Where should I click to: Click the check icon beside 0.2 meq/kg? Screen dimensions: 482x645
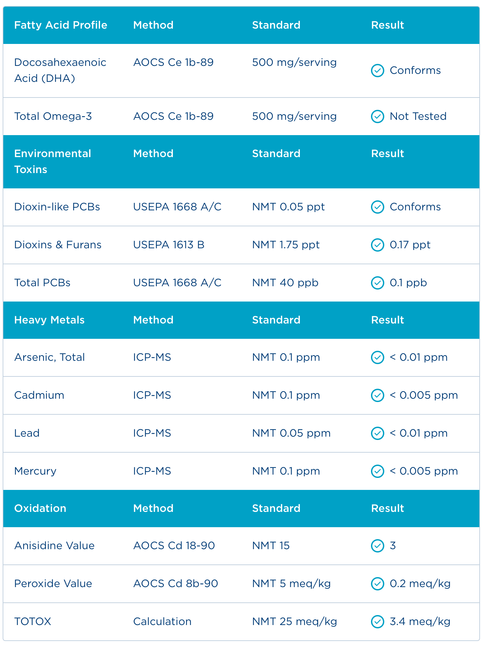click(377, 584)
